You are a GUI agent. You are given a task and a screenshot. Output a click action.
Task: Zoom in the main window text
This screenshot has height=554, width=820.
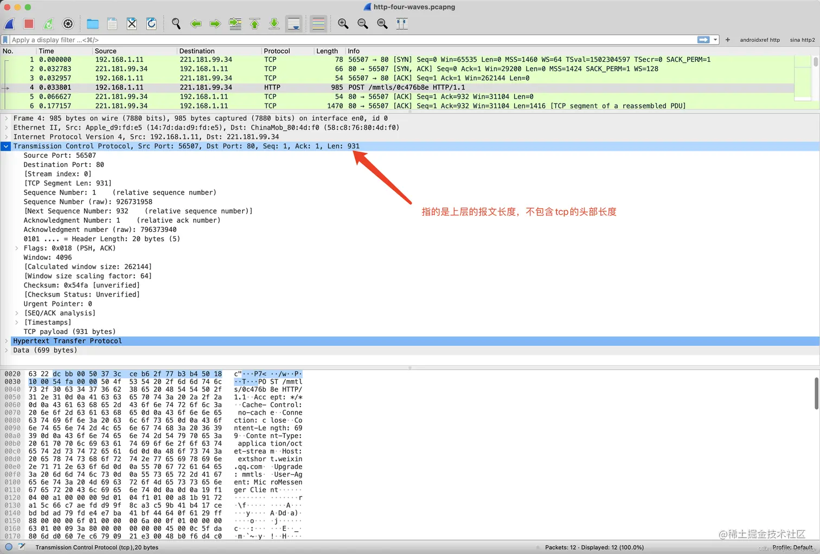tap(343, 24)
